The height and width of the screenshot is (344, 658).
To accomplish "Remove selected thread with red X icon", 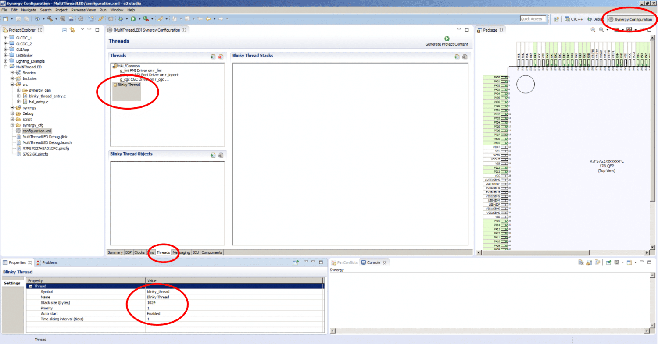I will 221,57.
